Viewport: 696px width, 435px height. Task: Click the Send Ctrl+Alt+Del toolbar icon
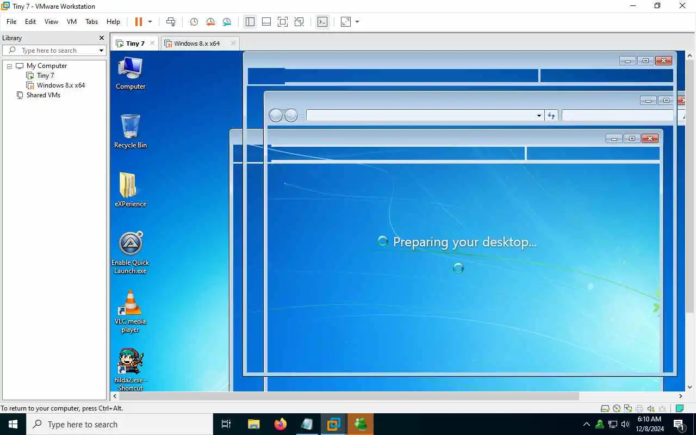pyautogui.click(x=171, y=22)
